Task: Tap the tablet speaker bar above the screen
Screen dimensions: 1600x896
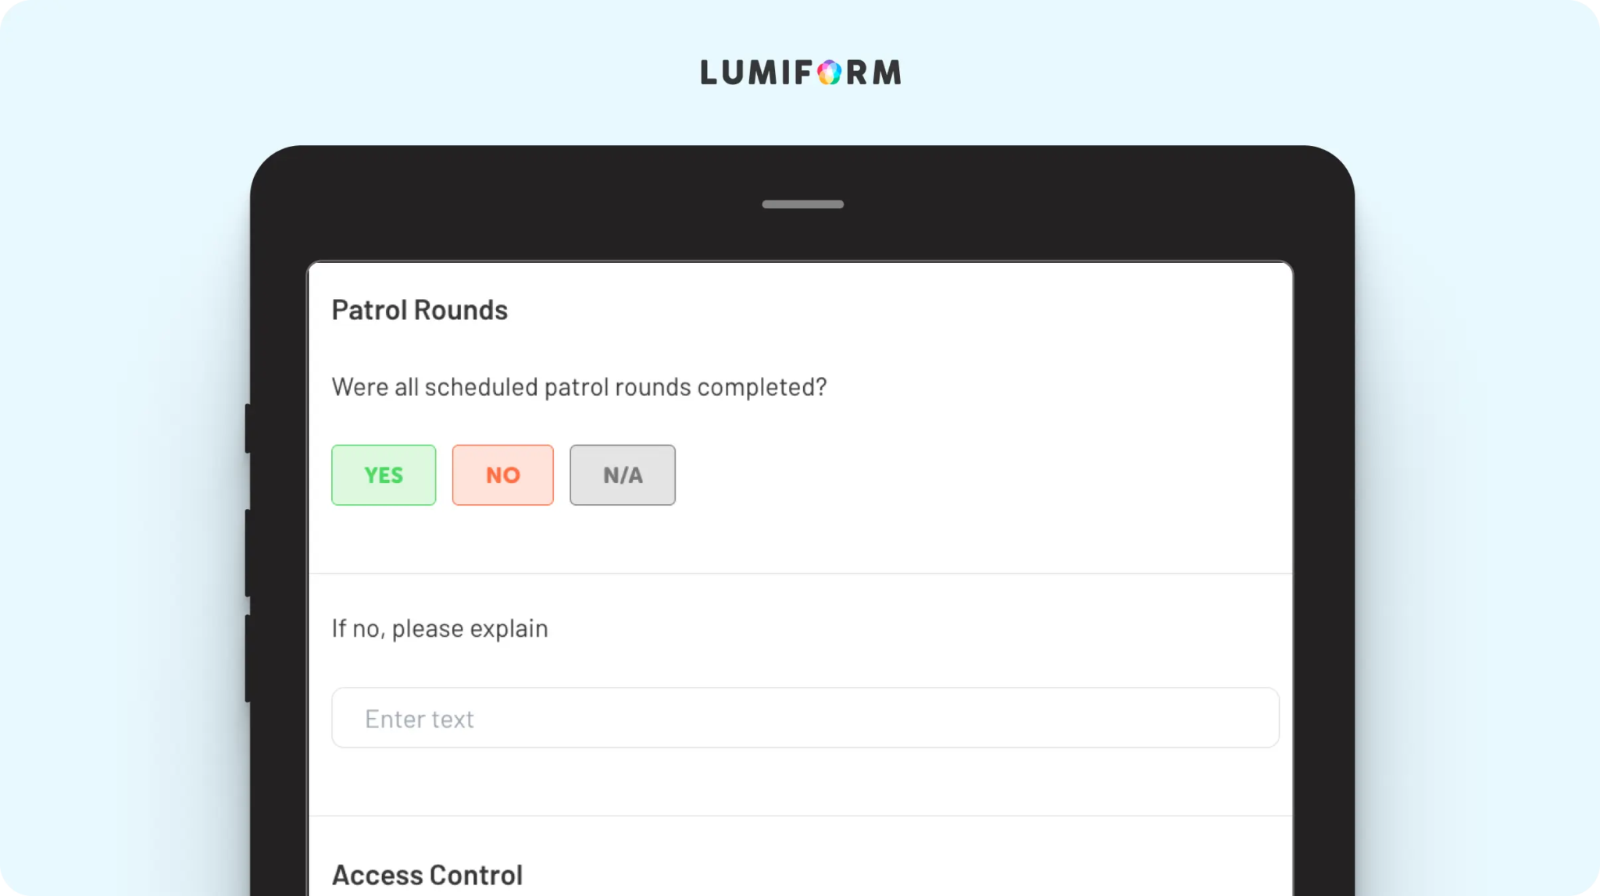Action: [x=802, y=204]
